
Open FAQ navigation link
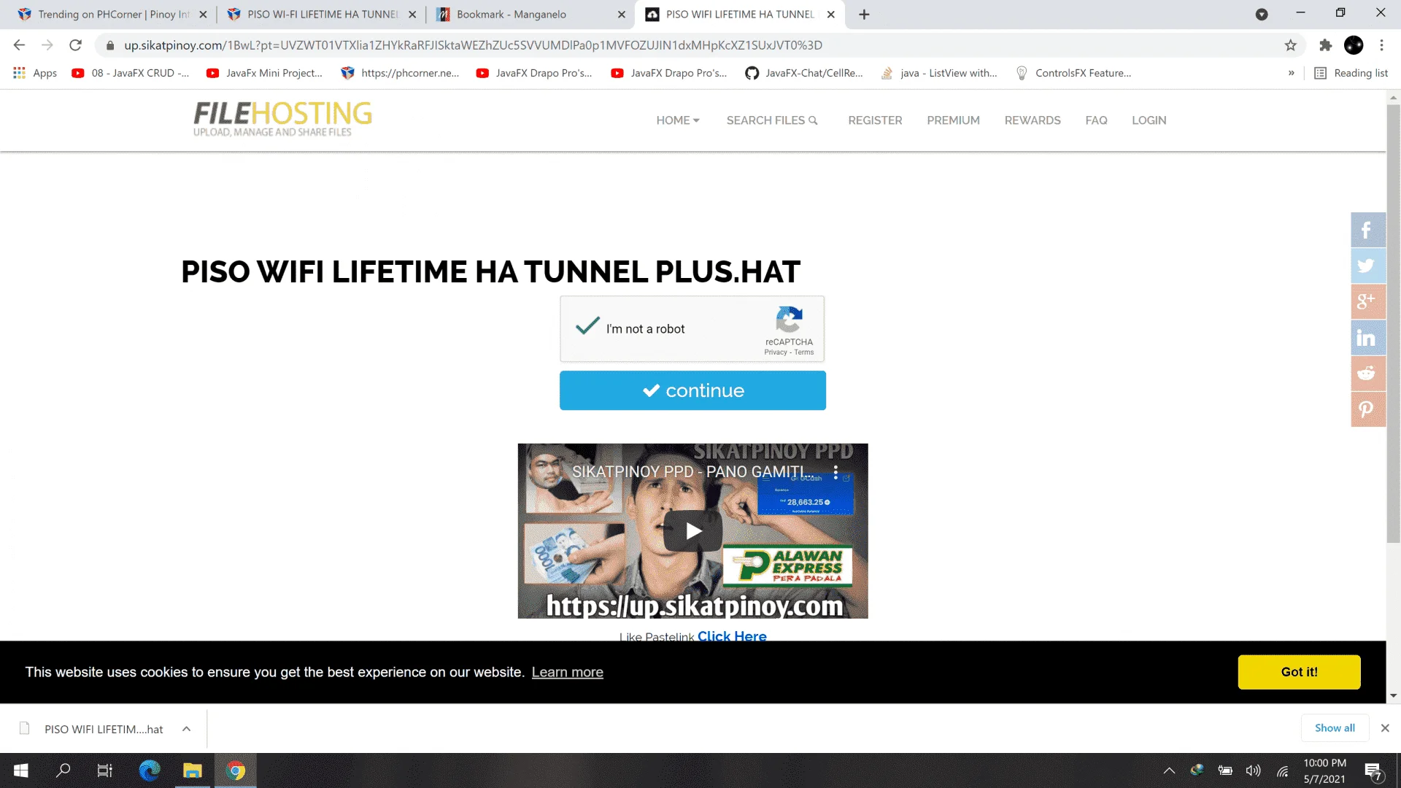(1096, 120)
